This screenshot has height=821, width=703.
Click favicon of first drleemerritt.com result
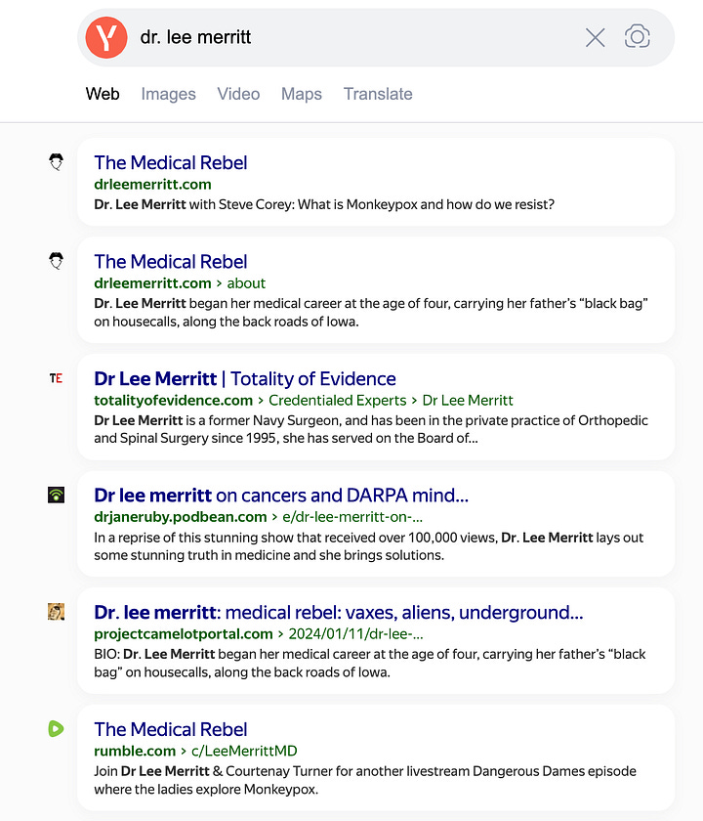pos(56,162)
